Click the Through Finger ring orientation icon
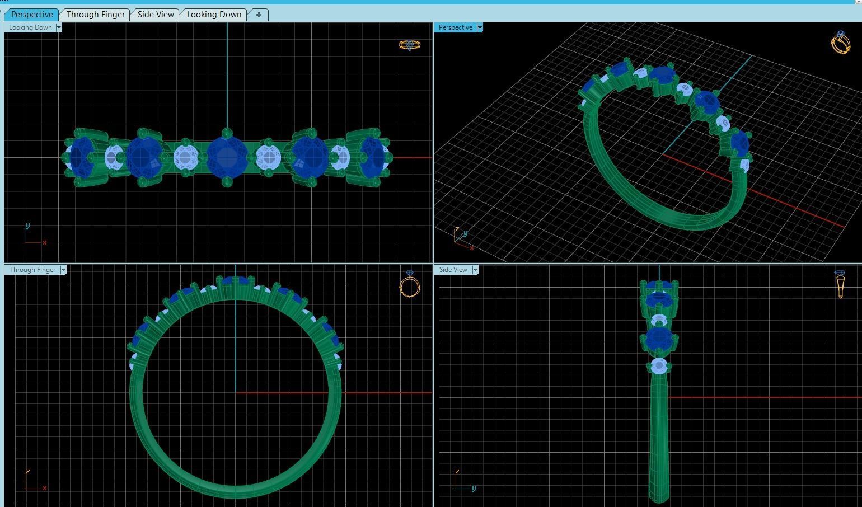Image resolution: width=862 pixels, height=507 pixels. click(x=410, y=284)
